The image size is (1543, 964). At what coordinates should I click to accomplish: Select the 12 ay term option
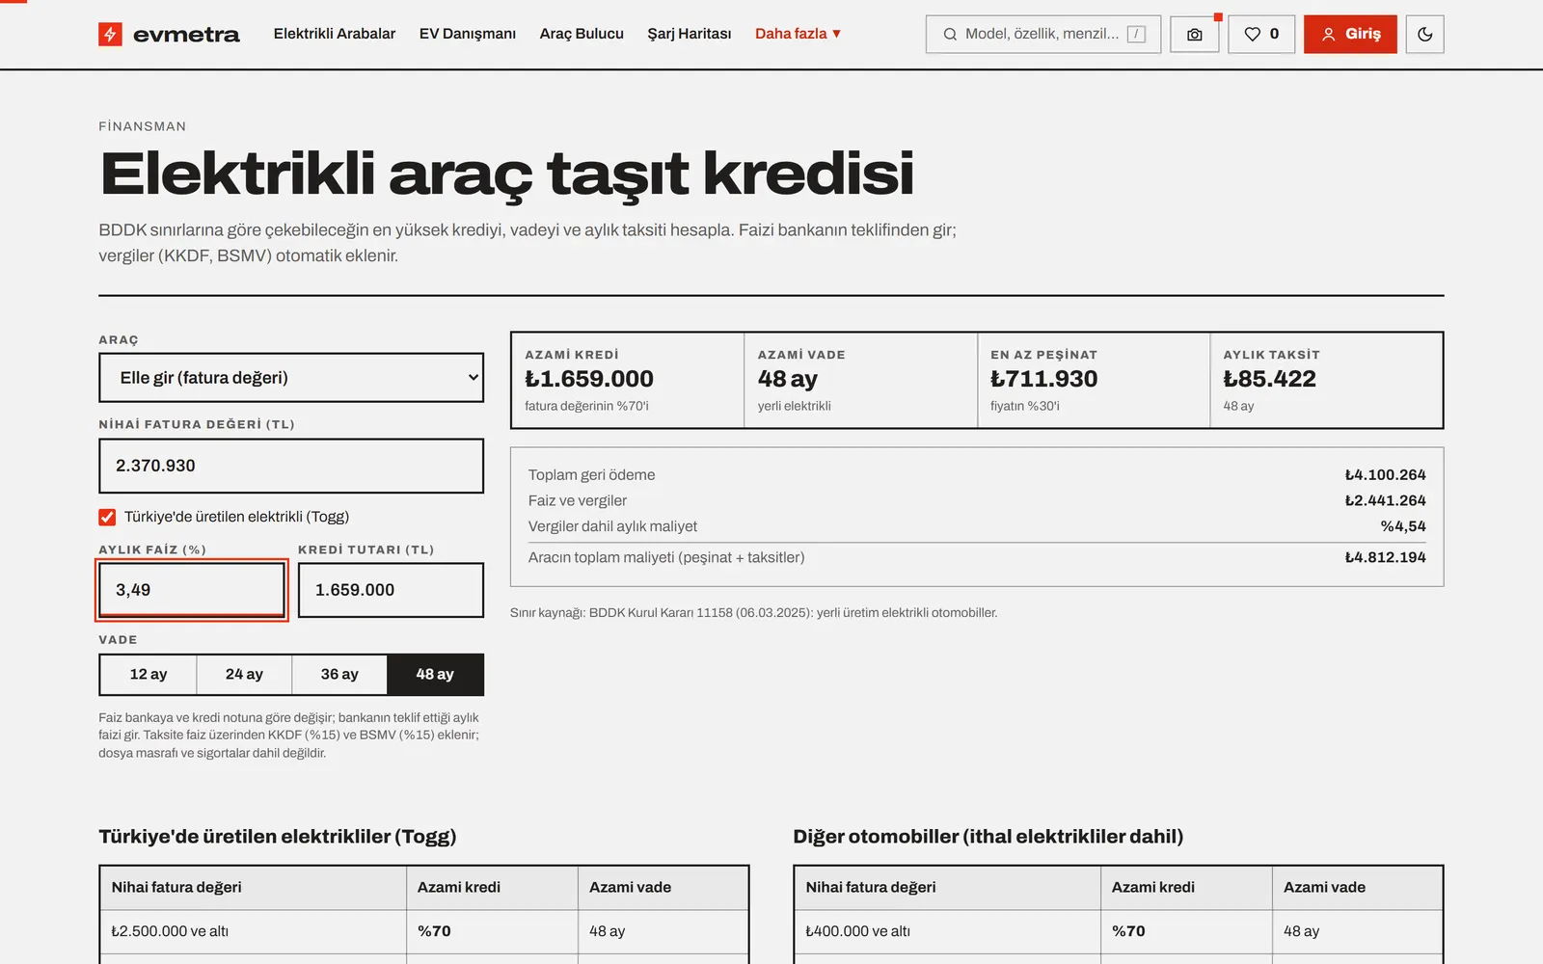(149, 675)
